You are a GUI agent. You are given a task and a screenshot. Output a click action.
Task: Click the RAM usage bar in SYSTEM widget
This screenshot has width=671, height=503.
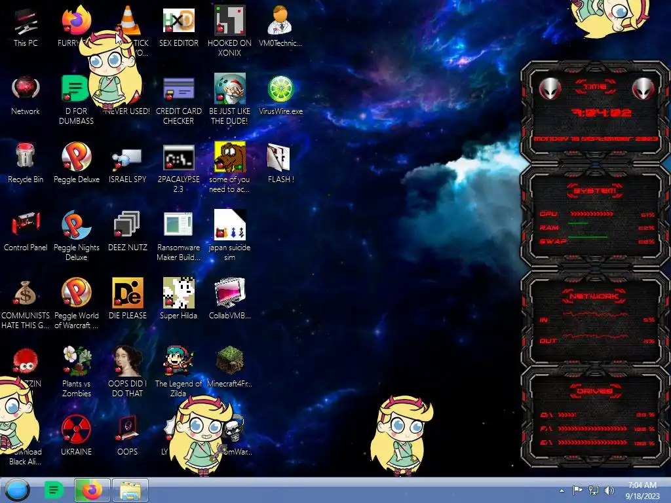tap(578, 224)
